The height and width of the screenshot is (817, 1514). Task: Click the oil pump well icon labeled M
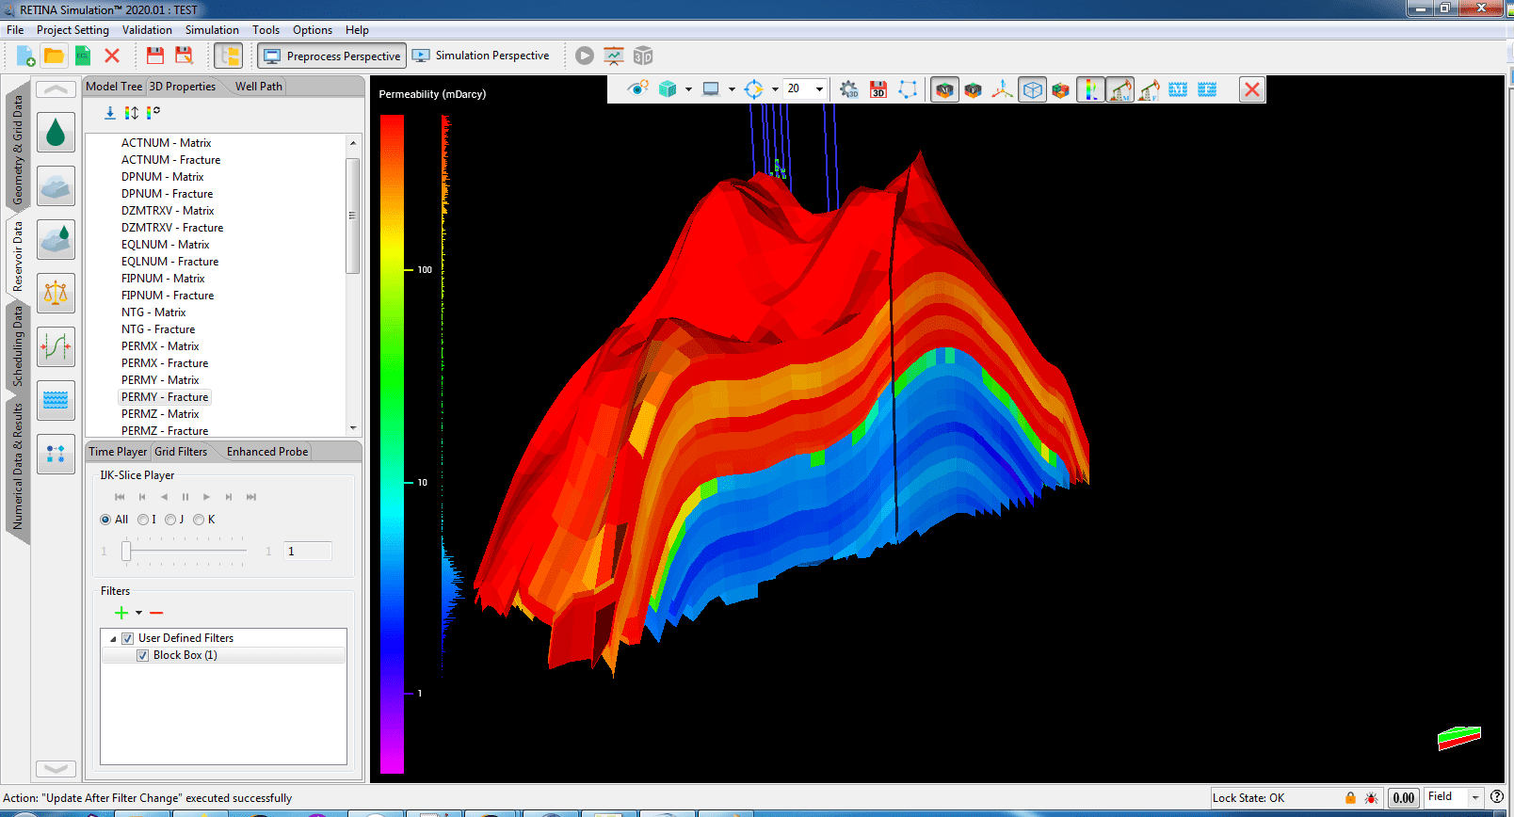[1119, 89]
